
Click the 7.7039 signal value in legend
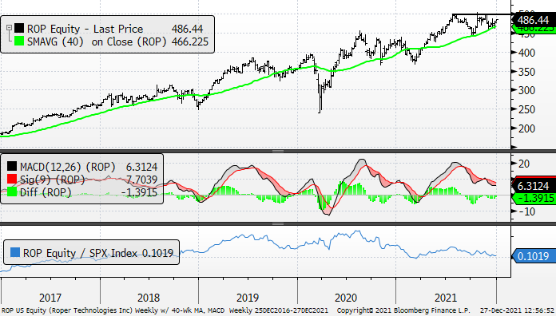click(142, 180)
